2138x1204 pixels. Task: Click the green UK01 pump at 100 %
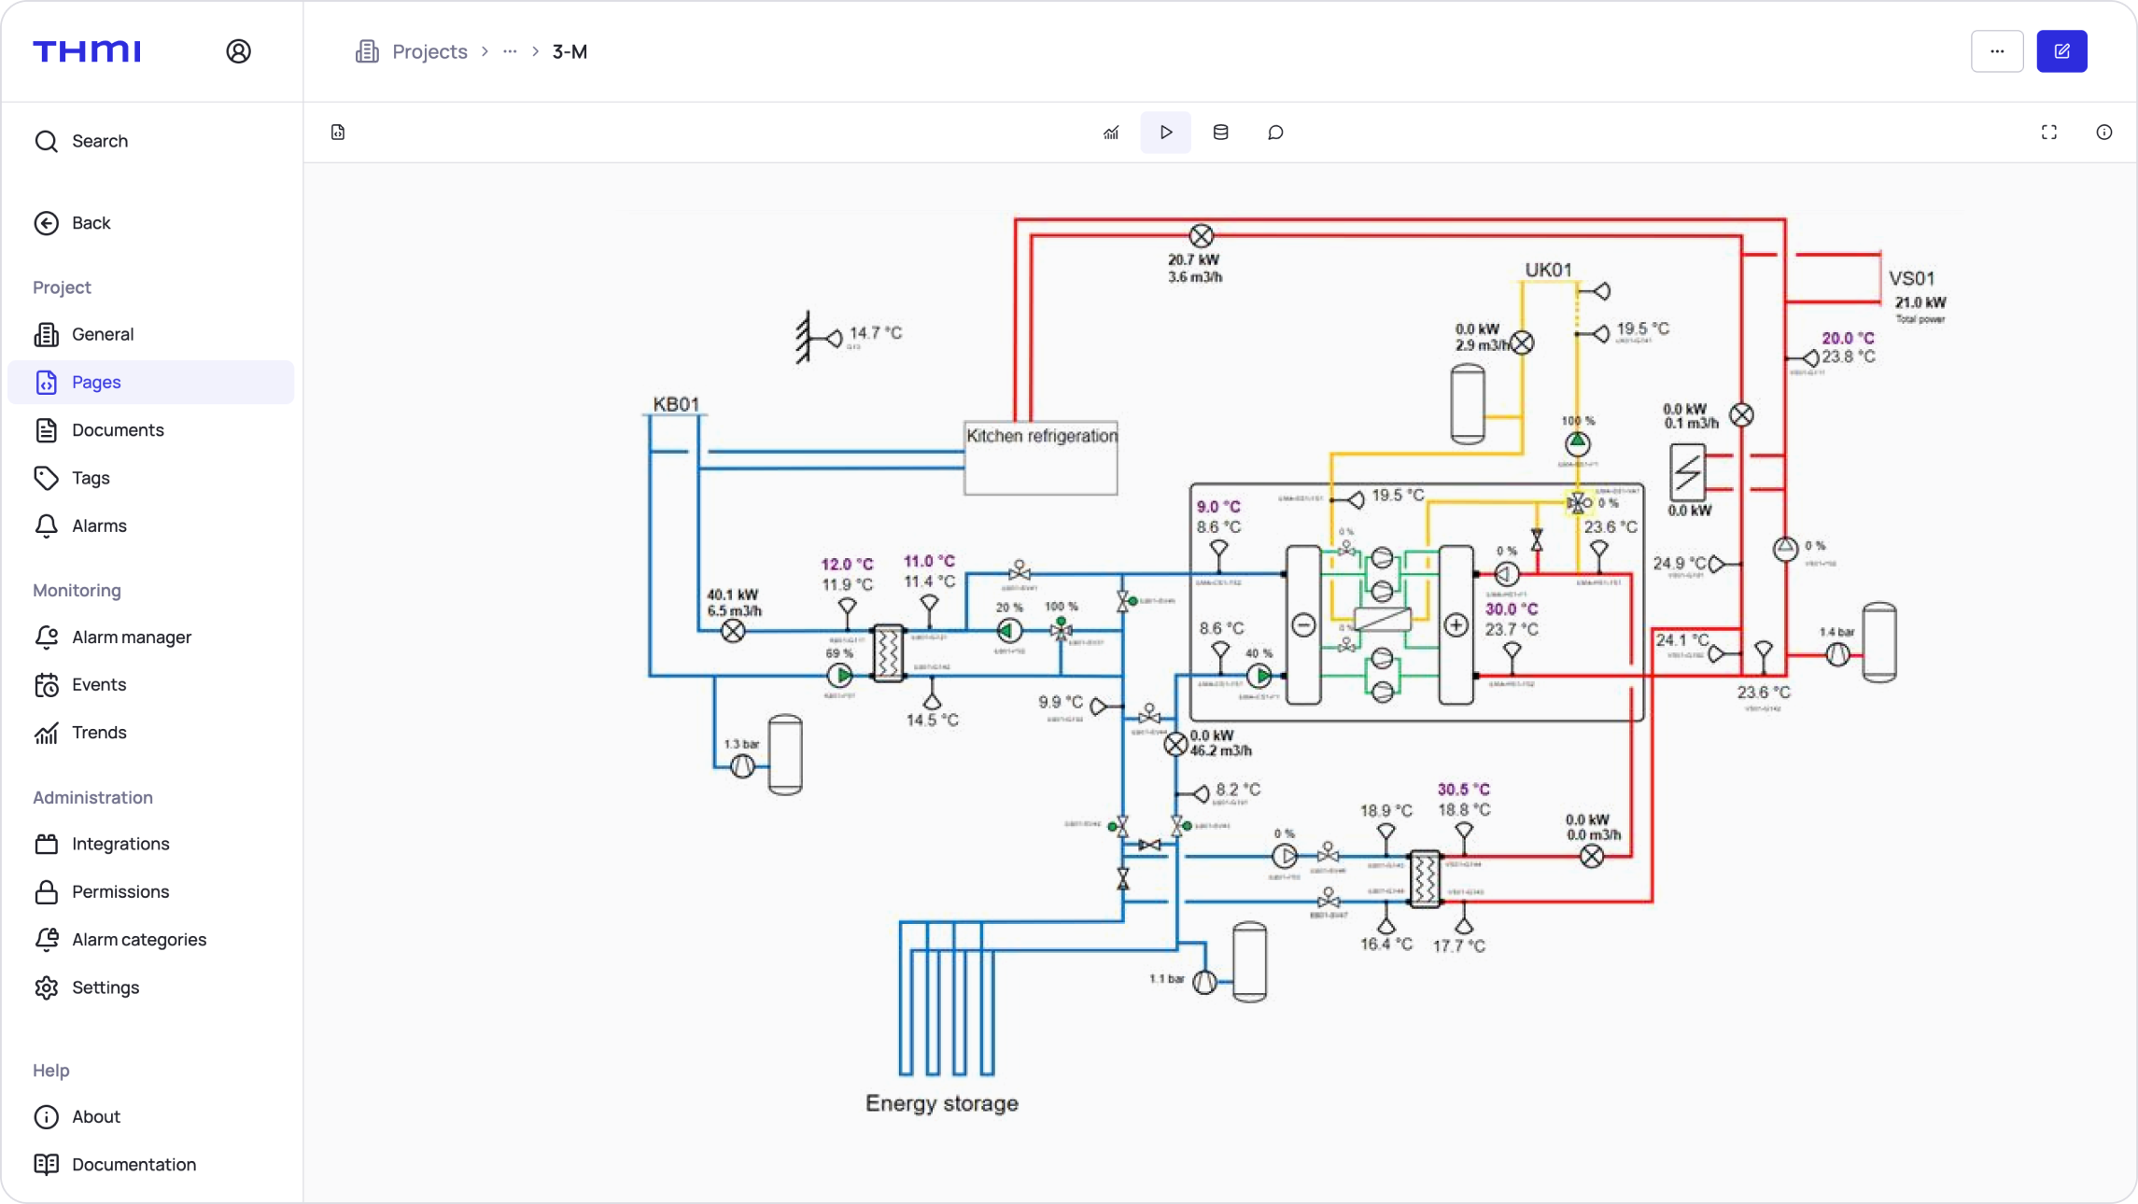point(1578,443)
